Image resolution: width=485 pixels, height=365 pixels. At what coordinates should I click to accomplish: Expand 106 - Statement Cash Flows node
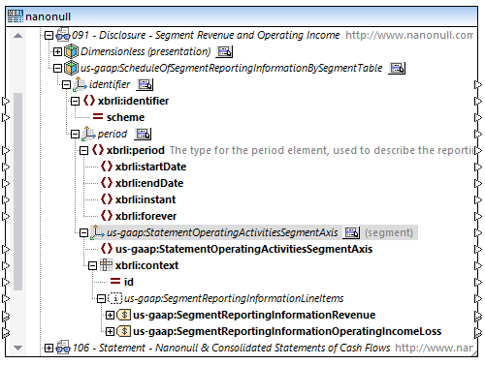coord(48,348)
